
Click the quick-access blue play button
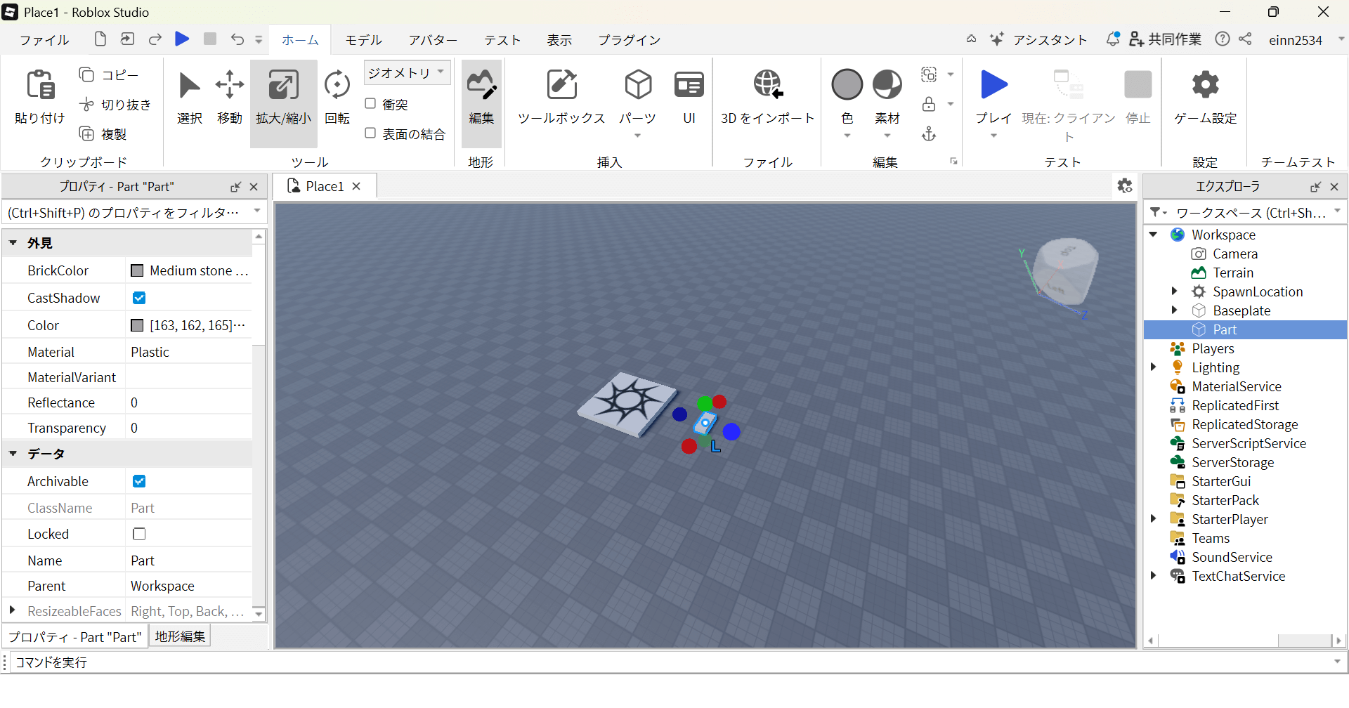click(182, 39)
